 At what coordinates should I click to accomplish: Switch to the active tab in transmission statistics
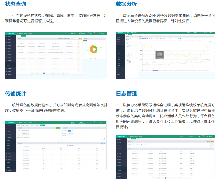(42, 125)
